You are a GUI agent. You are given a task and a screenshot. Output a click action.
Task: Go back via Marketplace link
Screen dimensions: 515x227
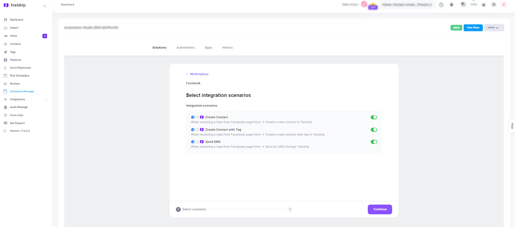199,74
